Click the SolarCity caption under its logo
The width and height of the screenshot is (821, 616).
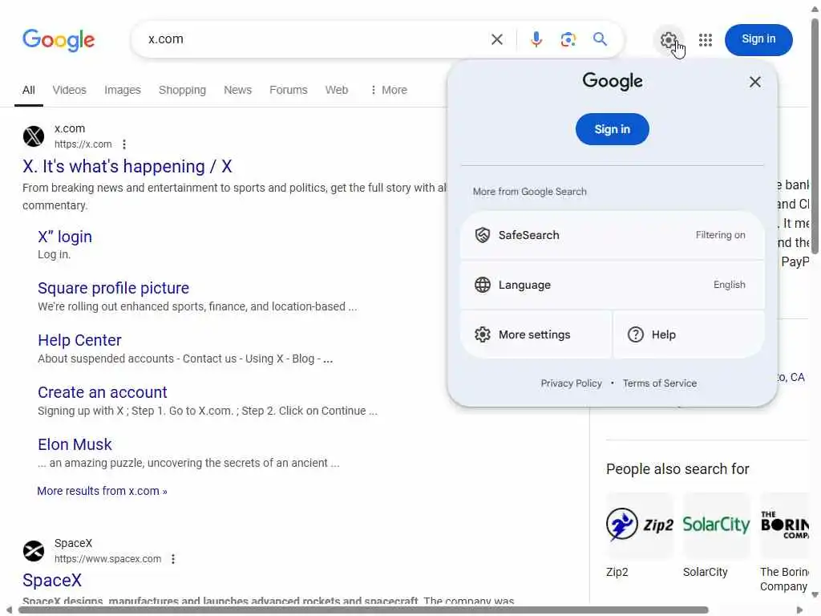click(x=705, y=572)
